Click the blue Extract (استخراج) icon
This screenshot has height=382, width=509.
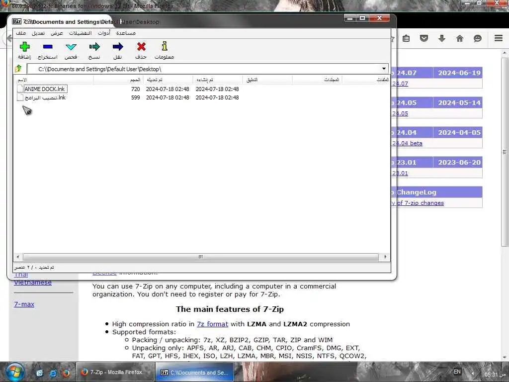click(48, 47)
